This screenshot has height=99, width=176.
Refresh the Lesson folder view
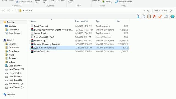pos(148,10)
